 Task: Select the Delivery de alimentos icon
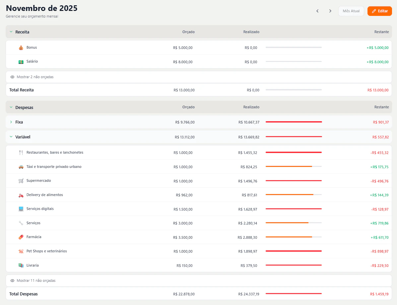pos(20,195)
